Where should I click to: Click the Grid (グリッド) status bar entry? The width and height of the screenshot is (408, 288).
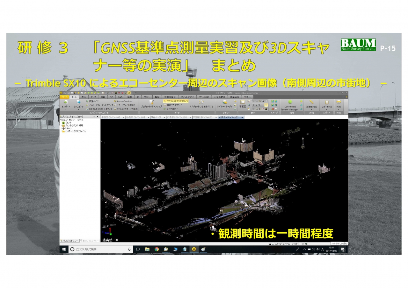coord(295,244)
